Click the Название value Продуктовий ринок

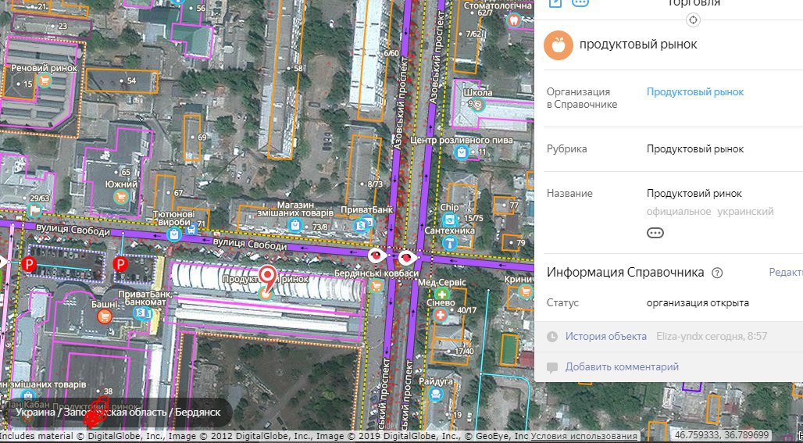[694, 194]
